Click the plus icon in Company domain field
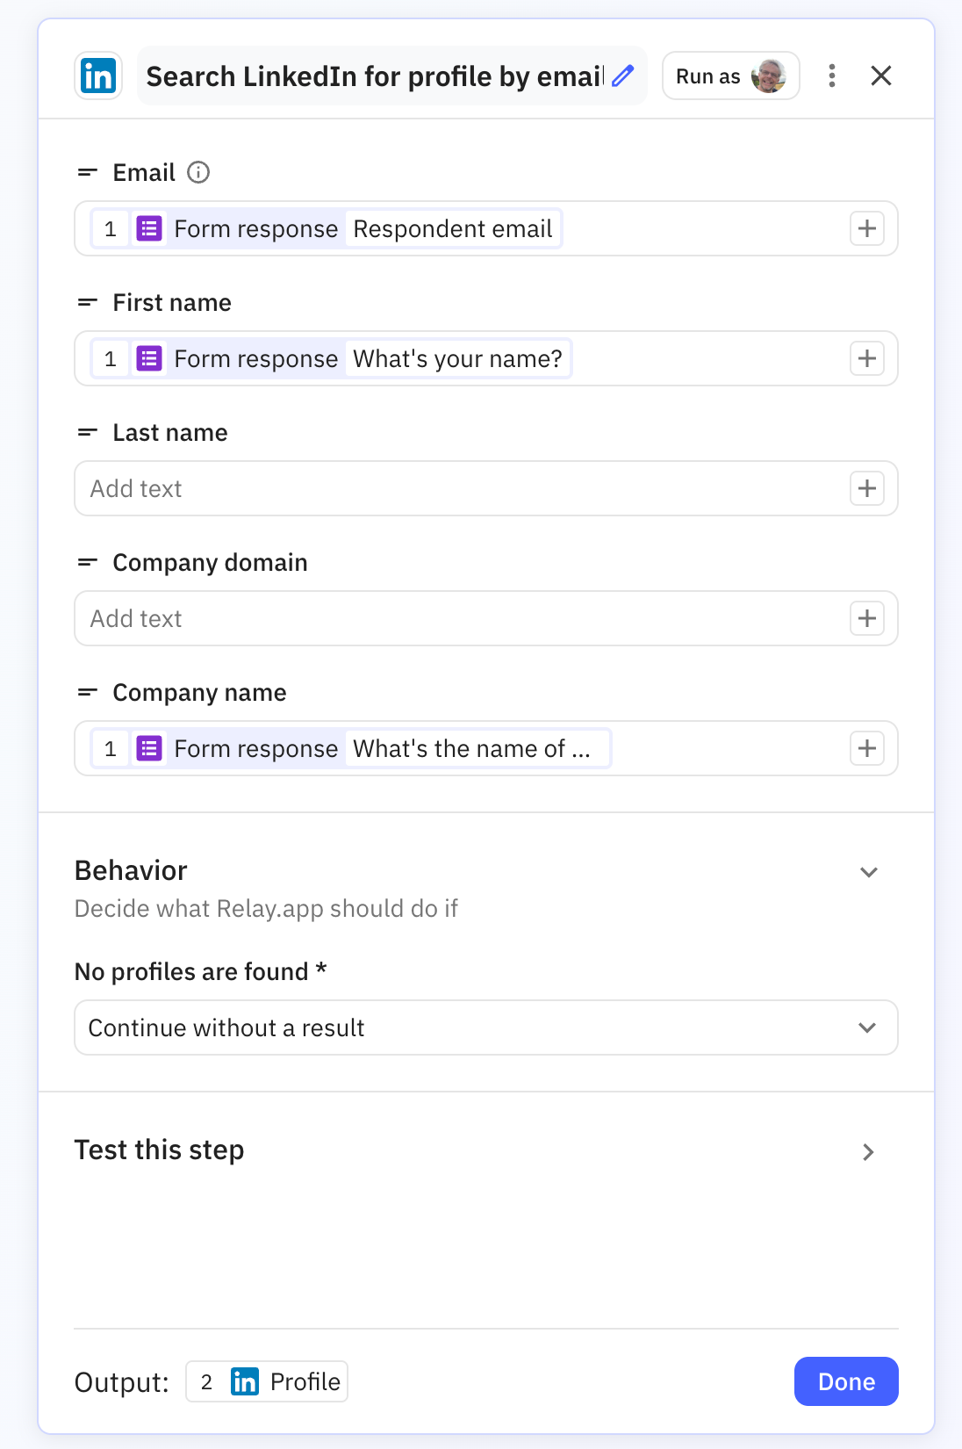This screenshot has width=962, height=1449. coord(866,619)
